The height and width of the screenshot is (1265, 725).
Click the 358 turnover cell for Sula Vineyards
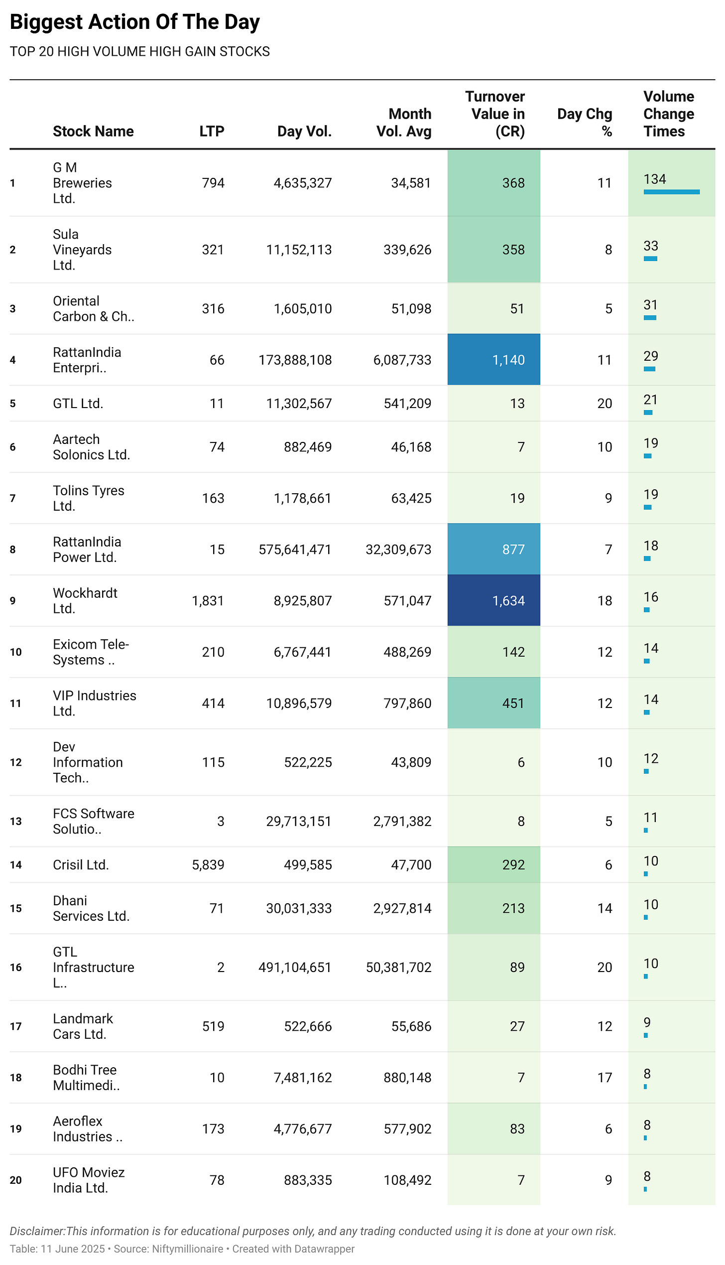(494, 250)
